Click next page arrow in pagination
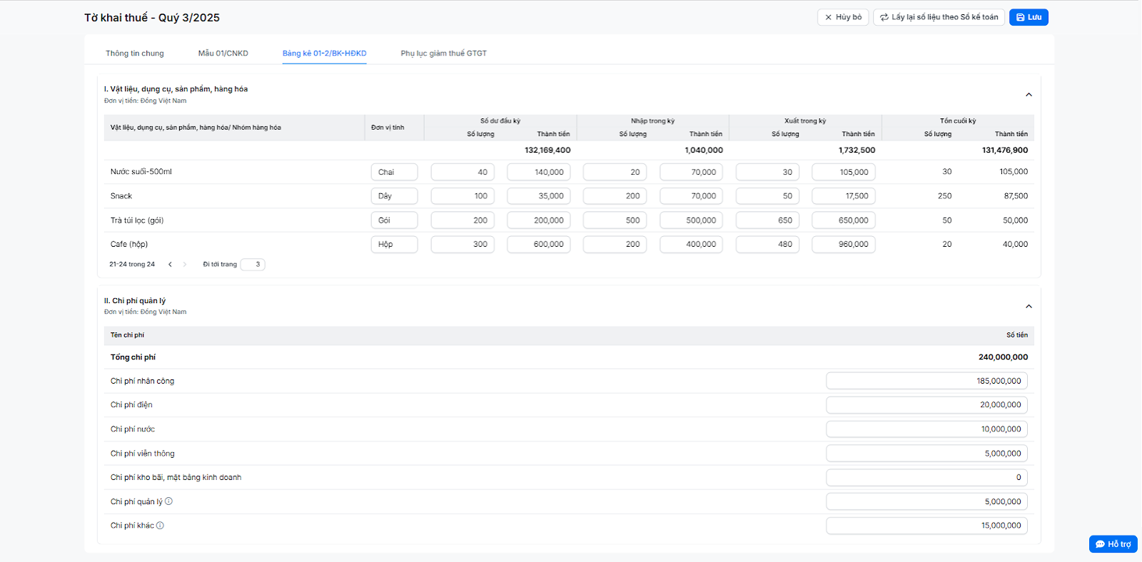Viewport: 1142px width, 562px height. pyautogui.click(x=185, y=265)
